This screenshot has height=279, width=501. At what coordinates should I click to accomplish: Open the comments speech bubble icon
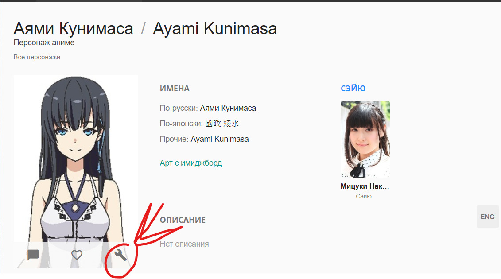[33, 255]
